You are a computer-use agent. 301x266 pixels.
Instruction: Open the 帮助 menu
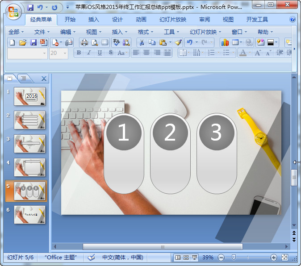(265, 32)
